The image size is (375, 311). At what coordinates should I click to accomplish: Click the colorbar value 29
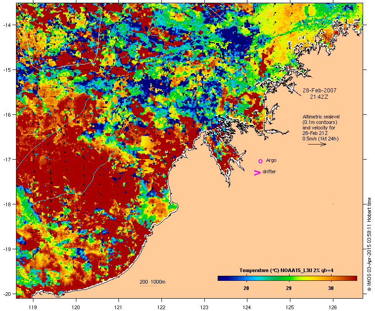[289, 288]
